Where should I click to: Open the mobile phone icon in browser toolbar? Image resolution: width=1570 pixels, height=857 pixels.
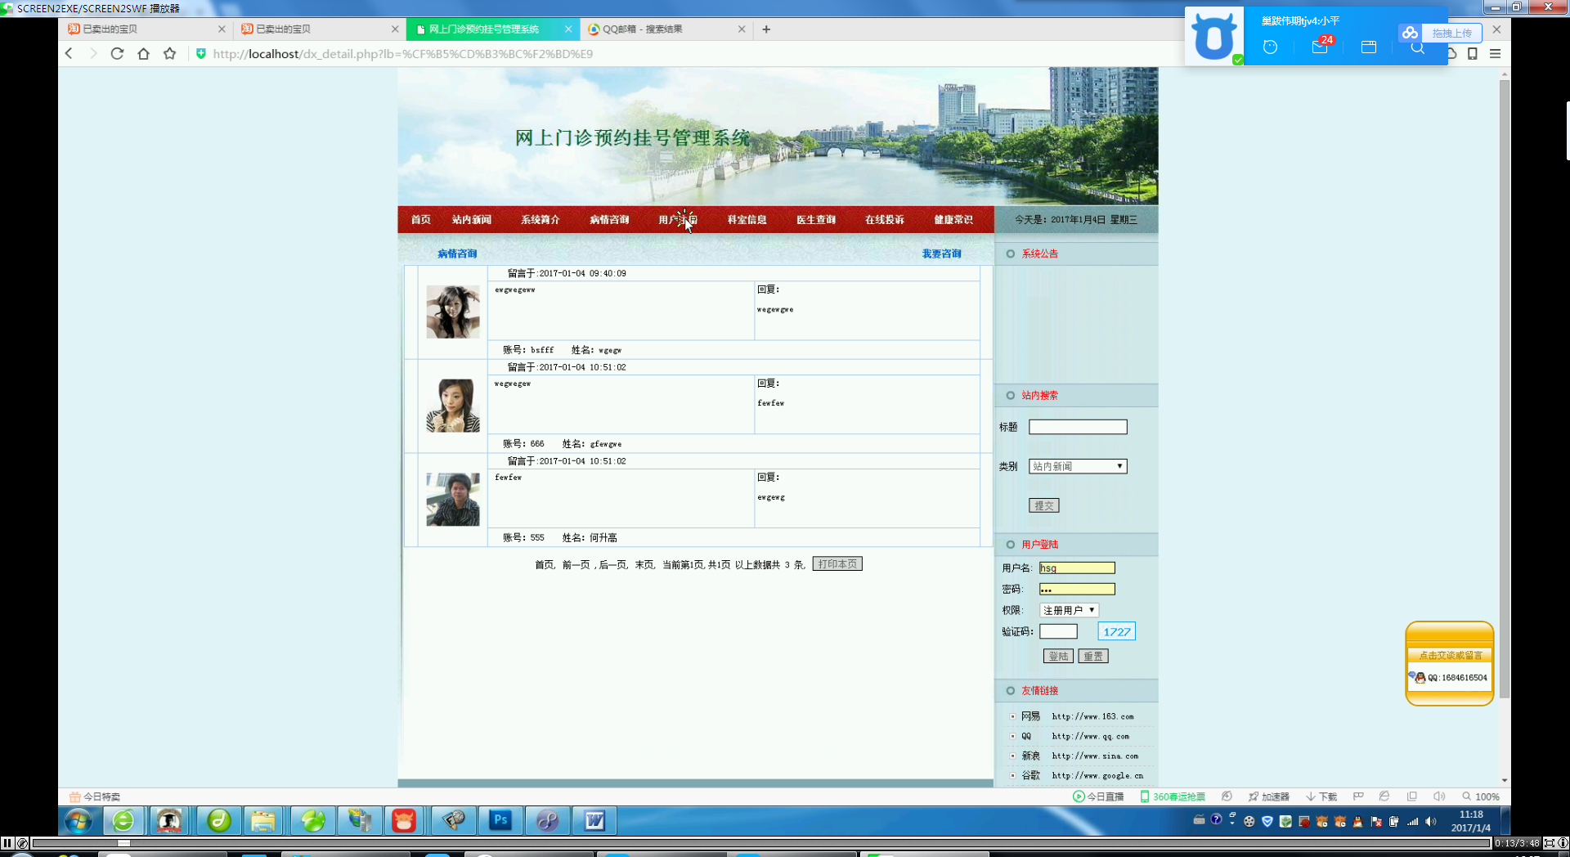(1472, 53)
